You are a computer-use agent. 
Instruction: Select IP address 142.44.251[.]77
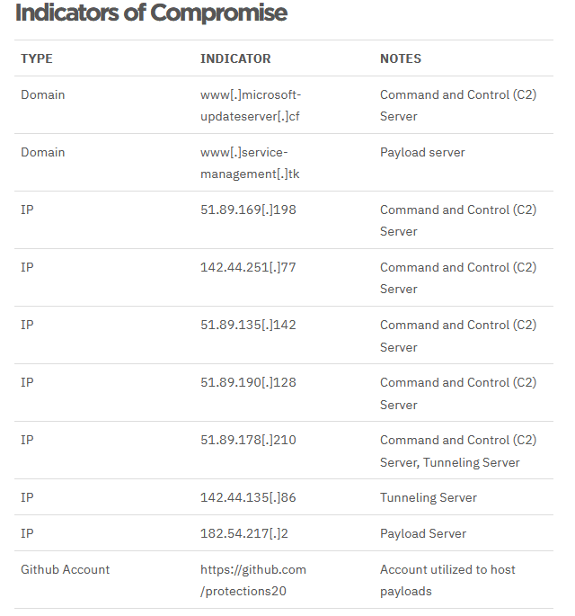pos(248,267)
